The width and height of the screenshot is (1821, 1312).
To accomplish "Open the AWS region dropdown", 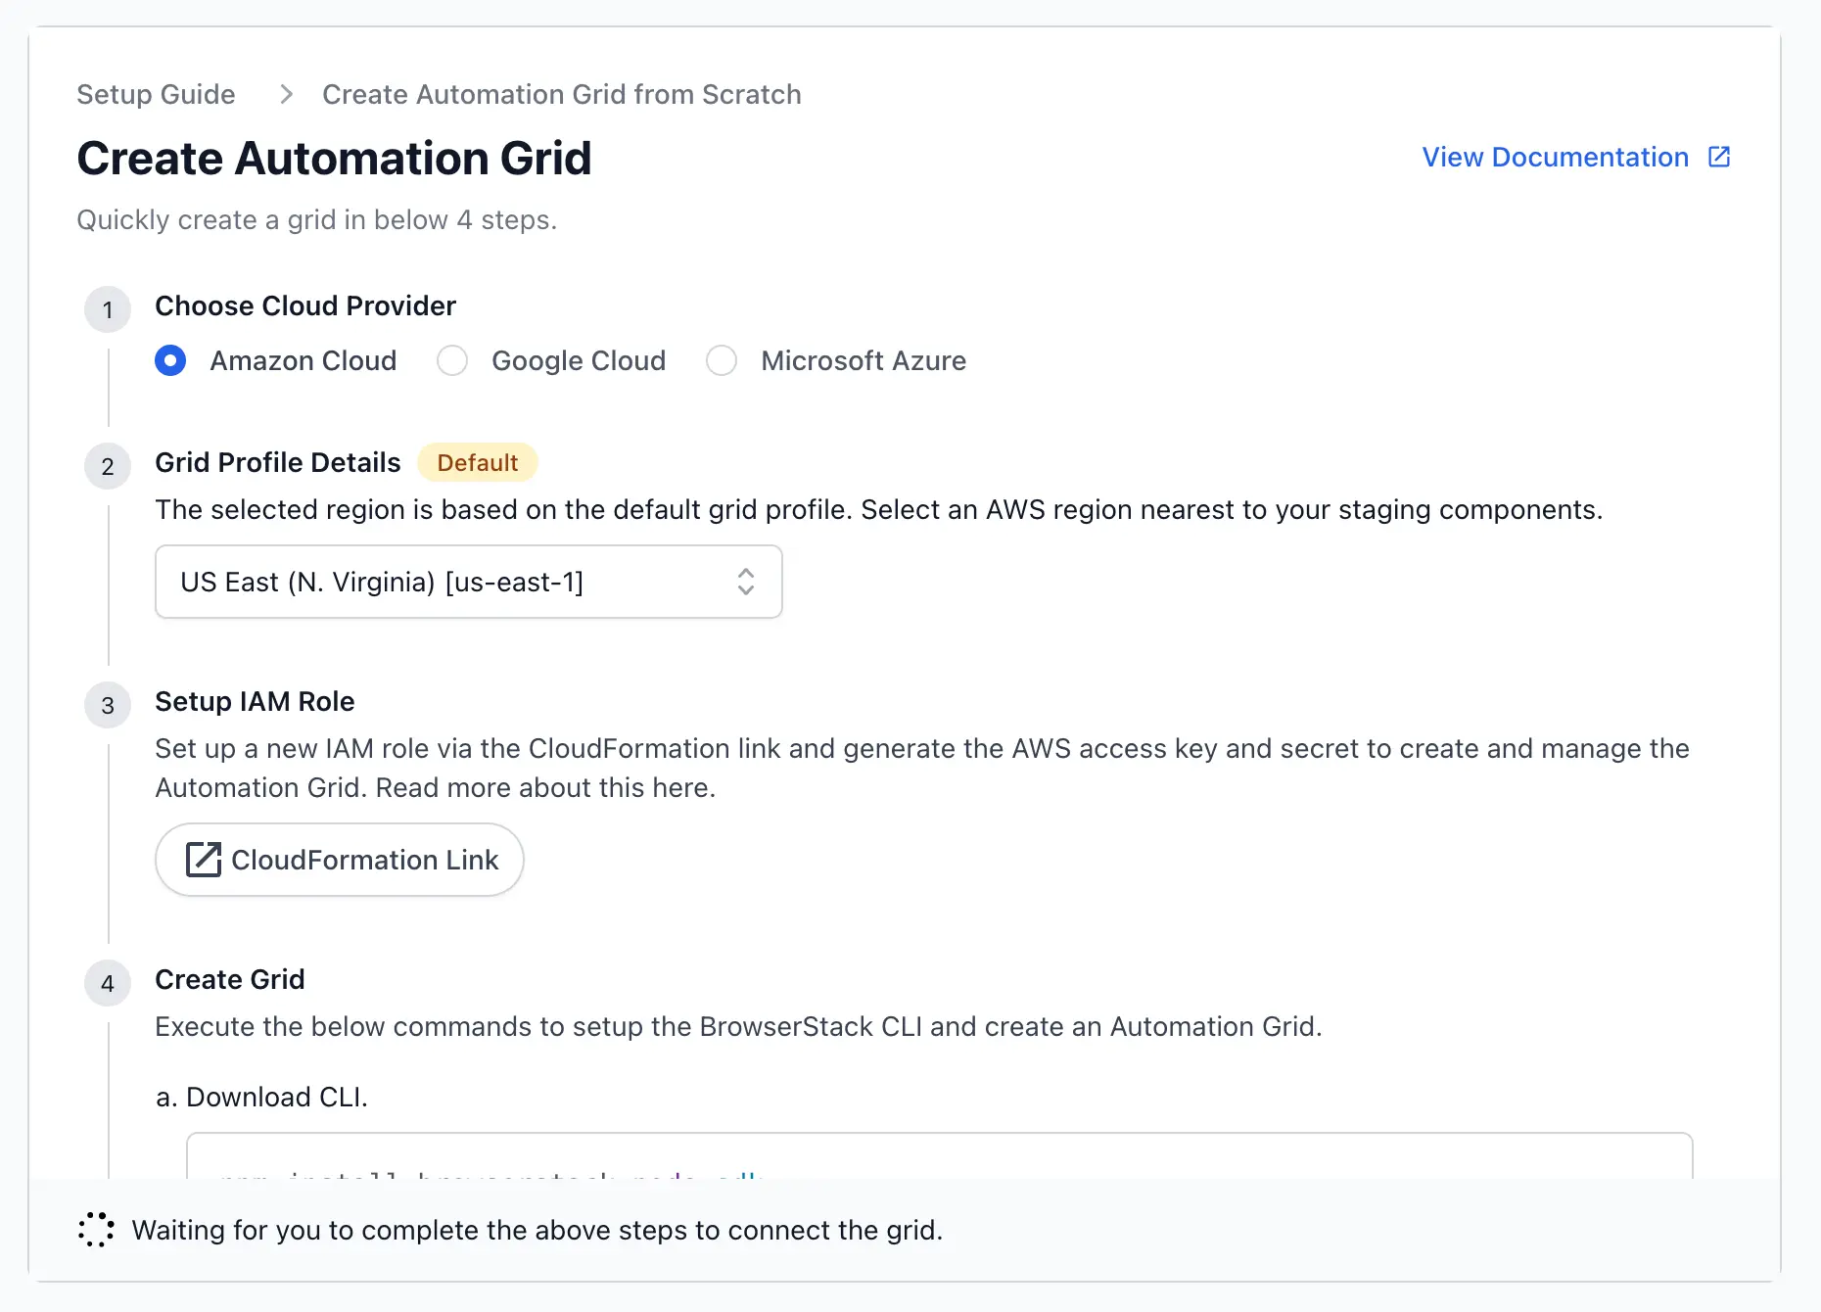I will 468,582.
